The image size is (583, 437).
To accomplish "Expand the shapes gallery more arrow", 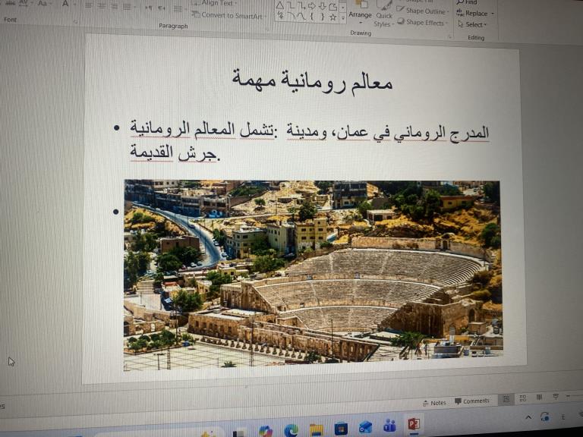I will 343,17.
